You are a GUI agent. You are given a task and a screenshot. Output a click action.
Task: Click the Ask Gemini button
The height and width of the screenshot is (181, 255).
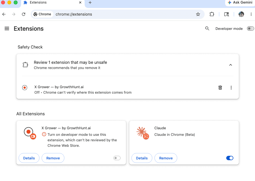tap(240, 3)
